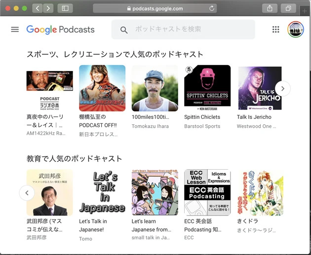The width and height of the screenshot is (311, 255).
Task: Select Let's Talk in Japanese thumbnail
Action: click(102, 192)
